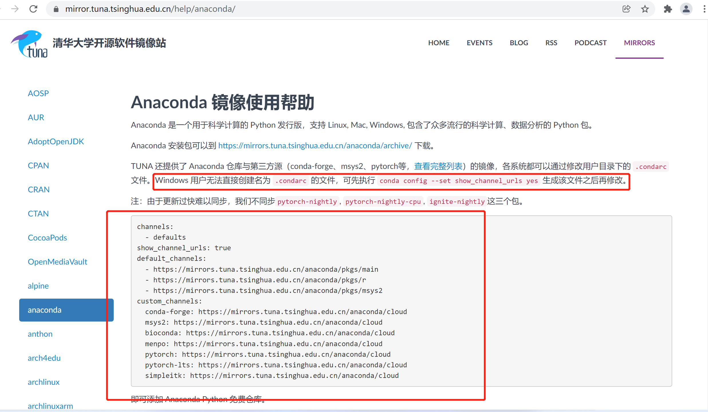Open the page share icon
This screenshot has height=412, width=708.
(x=627, y=9)
